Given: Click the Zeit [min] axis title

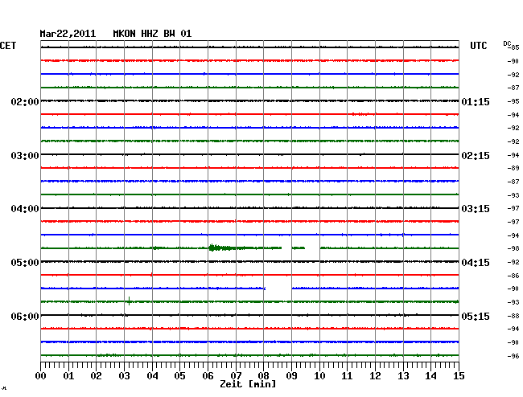Looking at the screenshot, I should point(248,384).
